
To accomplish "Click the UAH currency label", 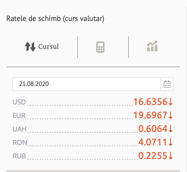I will pyautogui.click(x=20, y=129).
